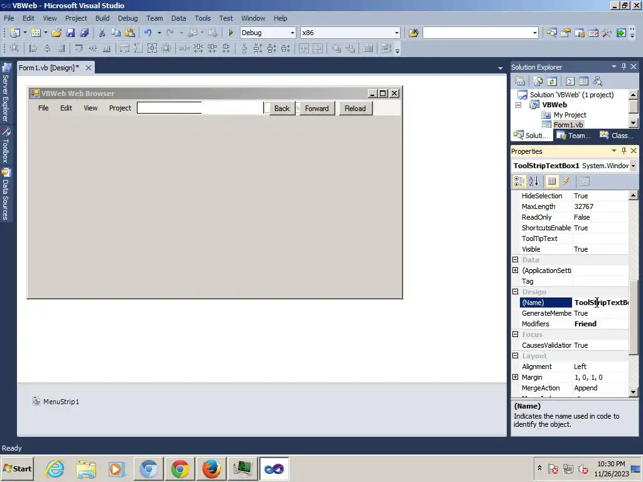Open the Tools menu
The width and height of the screenshot is (643, 482).
pyautogui.click(x=203, y=18)
